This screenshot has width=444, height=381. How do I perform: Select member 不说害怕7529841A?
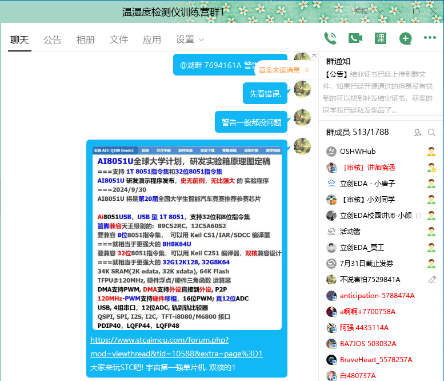pos(381,280)
